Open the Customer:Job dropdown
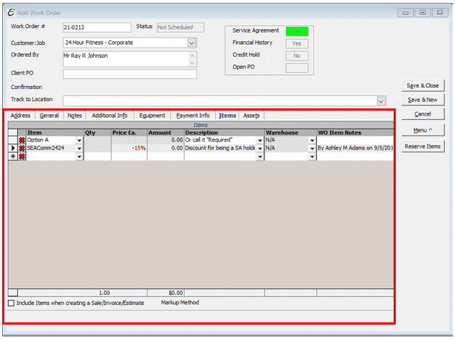The width and height of the screenshot is (455, 339). (x=191, y=43)
